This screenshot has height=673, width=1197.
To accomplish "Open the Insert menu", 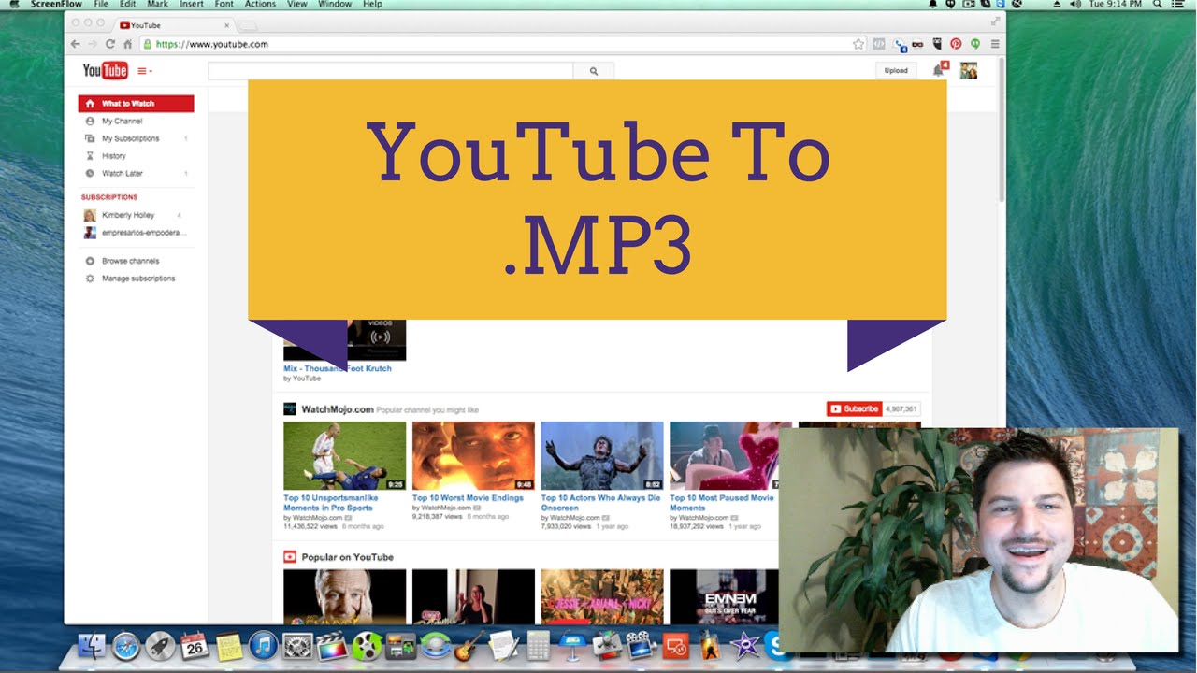I will (191, 5).
